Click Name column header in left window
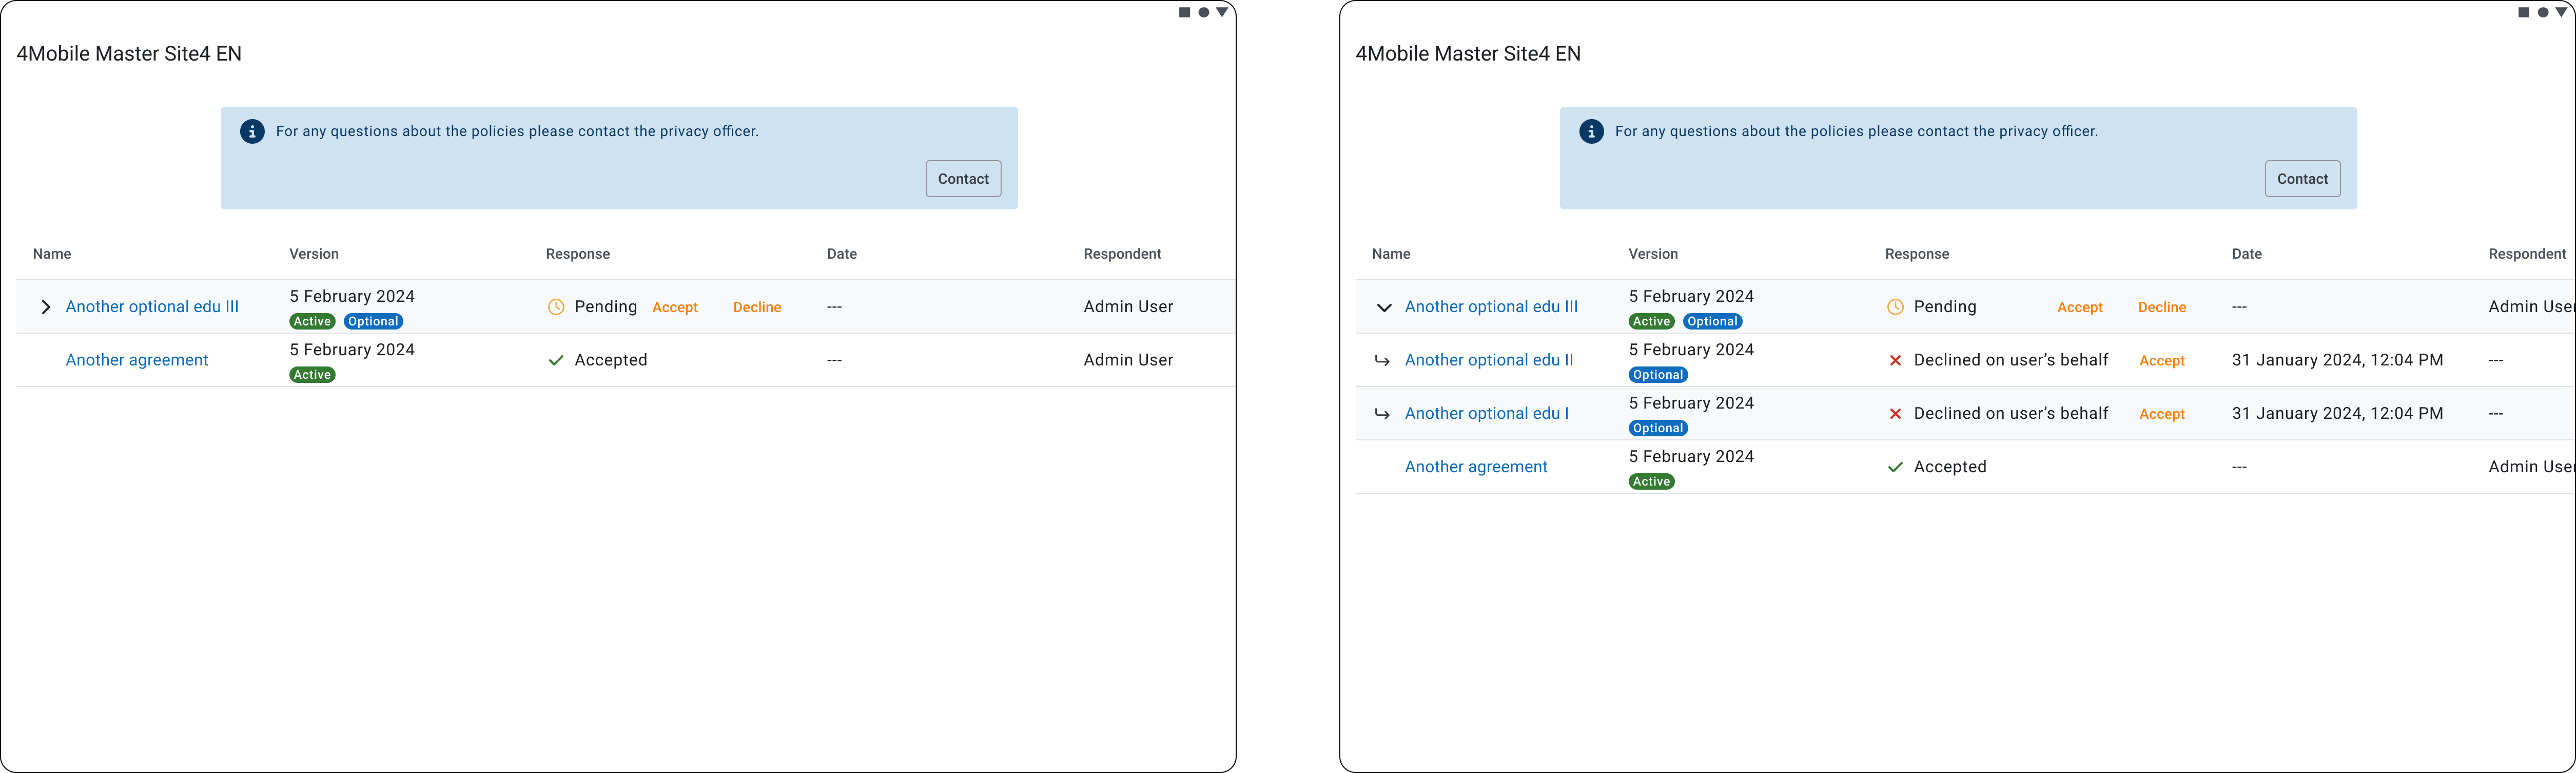The image size is (2576, 773). 52,254
